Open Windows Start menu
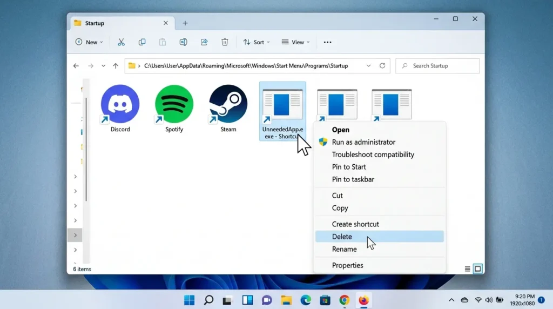 click(190, 300)
